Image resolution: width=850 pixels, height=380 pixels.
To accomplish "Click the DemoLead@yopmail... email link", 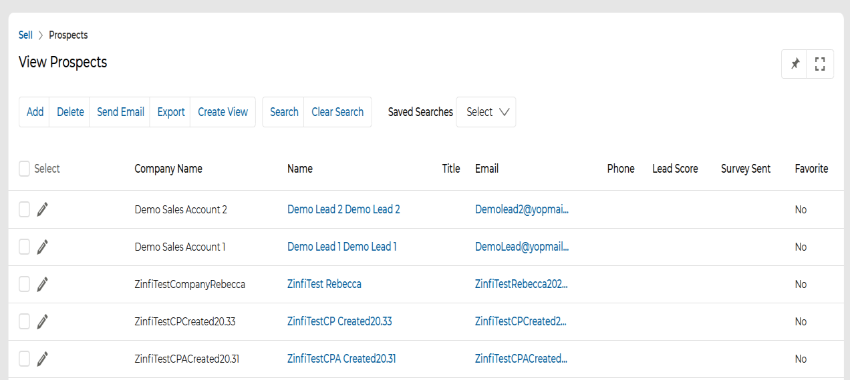I will click(522, 247).
